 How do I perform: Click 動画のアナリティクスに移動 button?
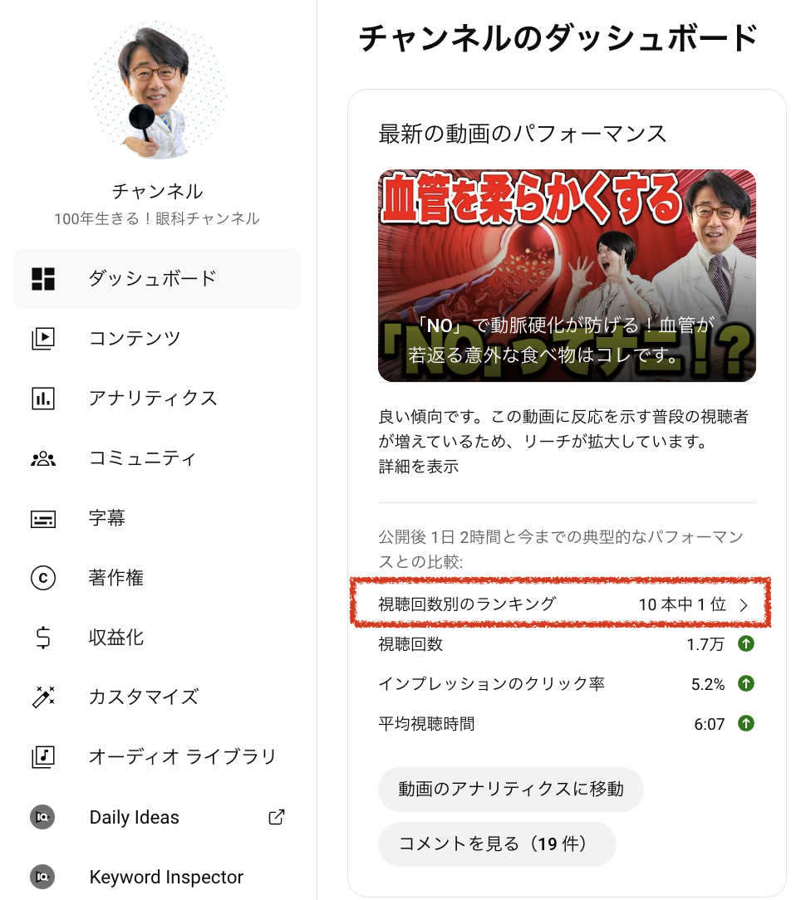(x=511, y=790)
